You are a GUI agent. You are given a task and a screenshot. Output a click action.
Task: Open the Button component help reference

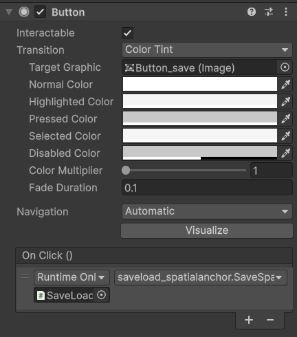coord(252,12)
